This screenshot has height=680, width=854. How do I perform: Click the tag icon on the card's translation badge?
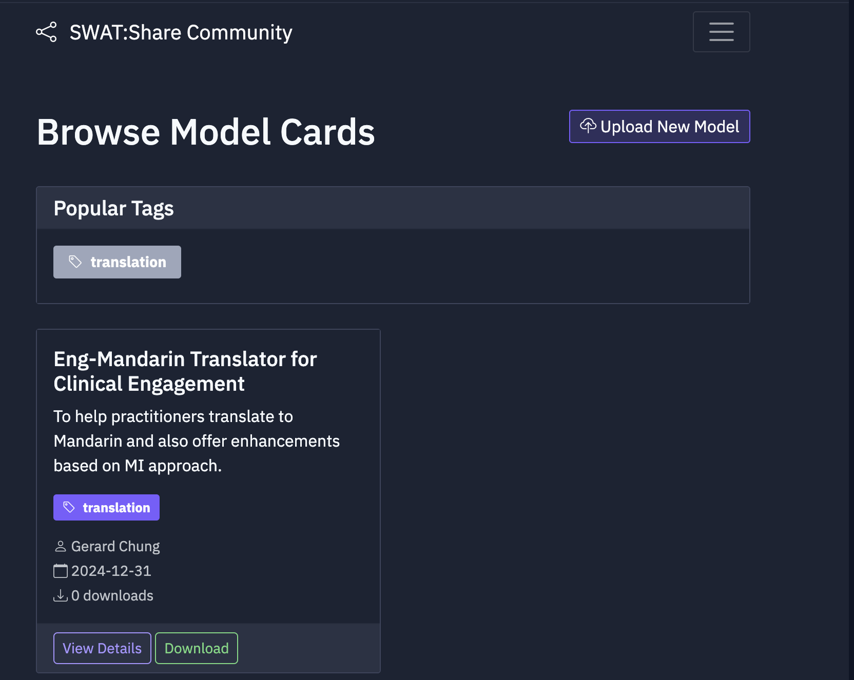(x=69, y=507)
